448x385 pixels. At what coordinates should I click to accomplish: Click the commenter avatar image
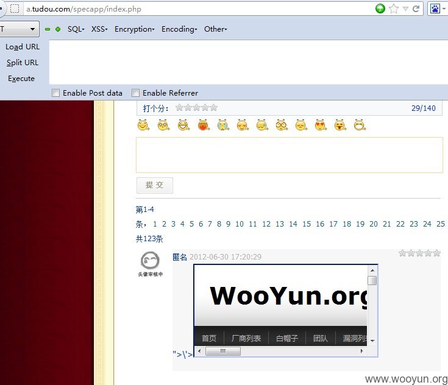coord(151,264)
